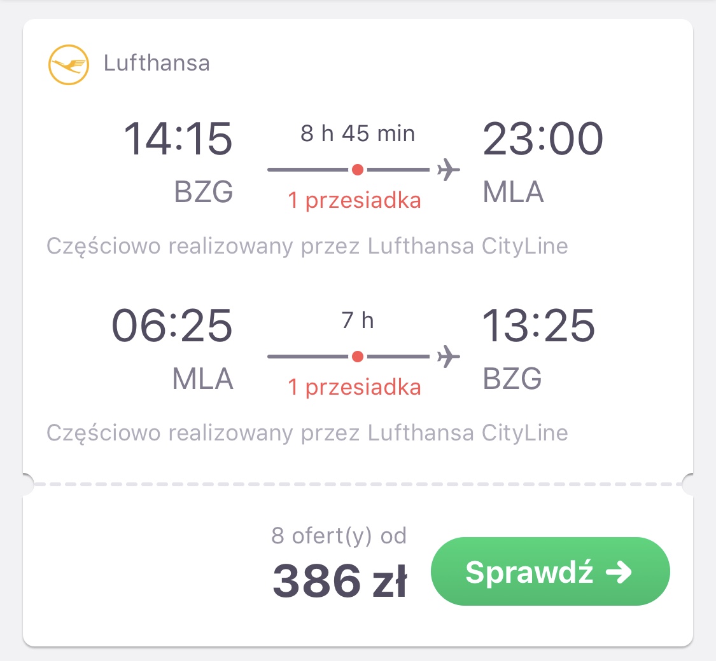Click the 06:25 return departure time
The height and width of the screenshot is (661, 716).
[x=172, y=325]
